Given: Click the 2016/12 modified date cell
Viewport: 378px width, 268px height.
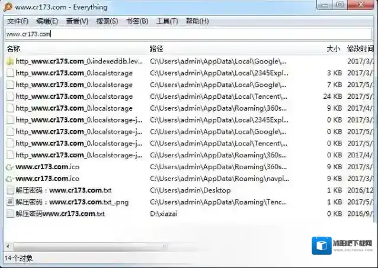Looking at the screenshot, I should click(360, 190).
